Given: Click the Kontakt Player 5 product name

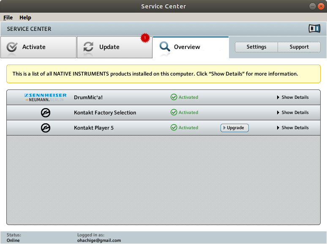Looking at the screenshot, I should pyautogui.click(x=94, y=128).
